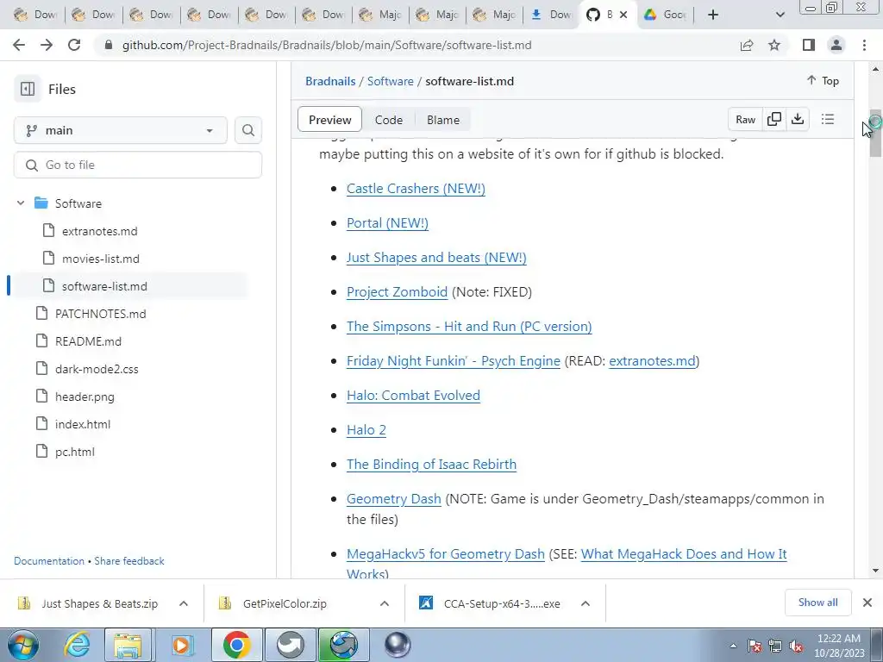Open the document outline icon
The height and width of the screenshot is (662, 883).
(x=827, y=119)
